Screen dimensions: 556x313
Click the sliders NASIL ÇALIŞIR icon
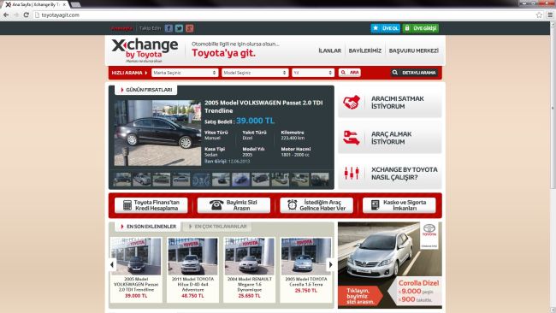click(352, 174)
